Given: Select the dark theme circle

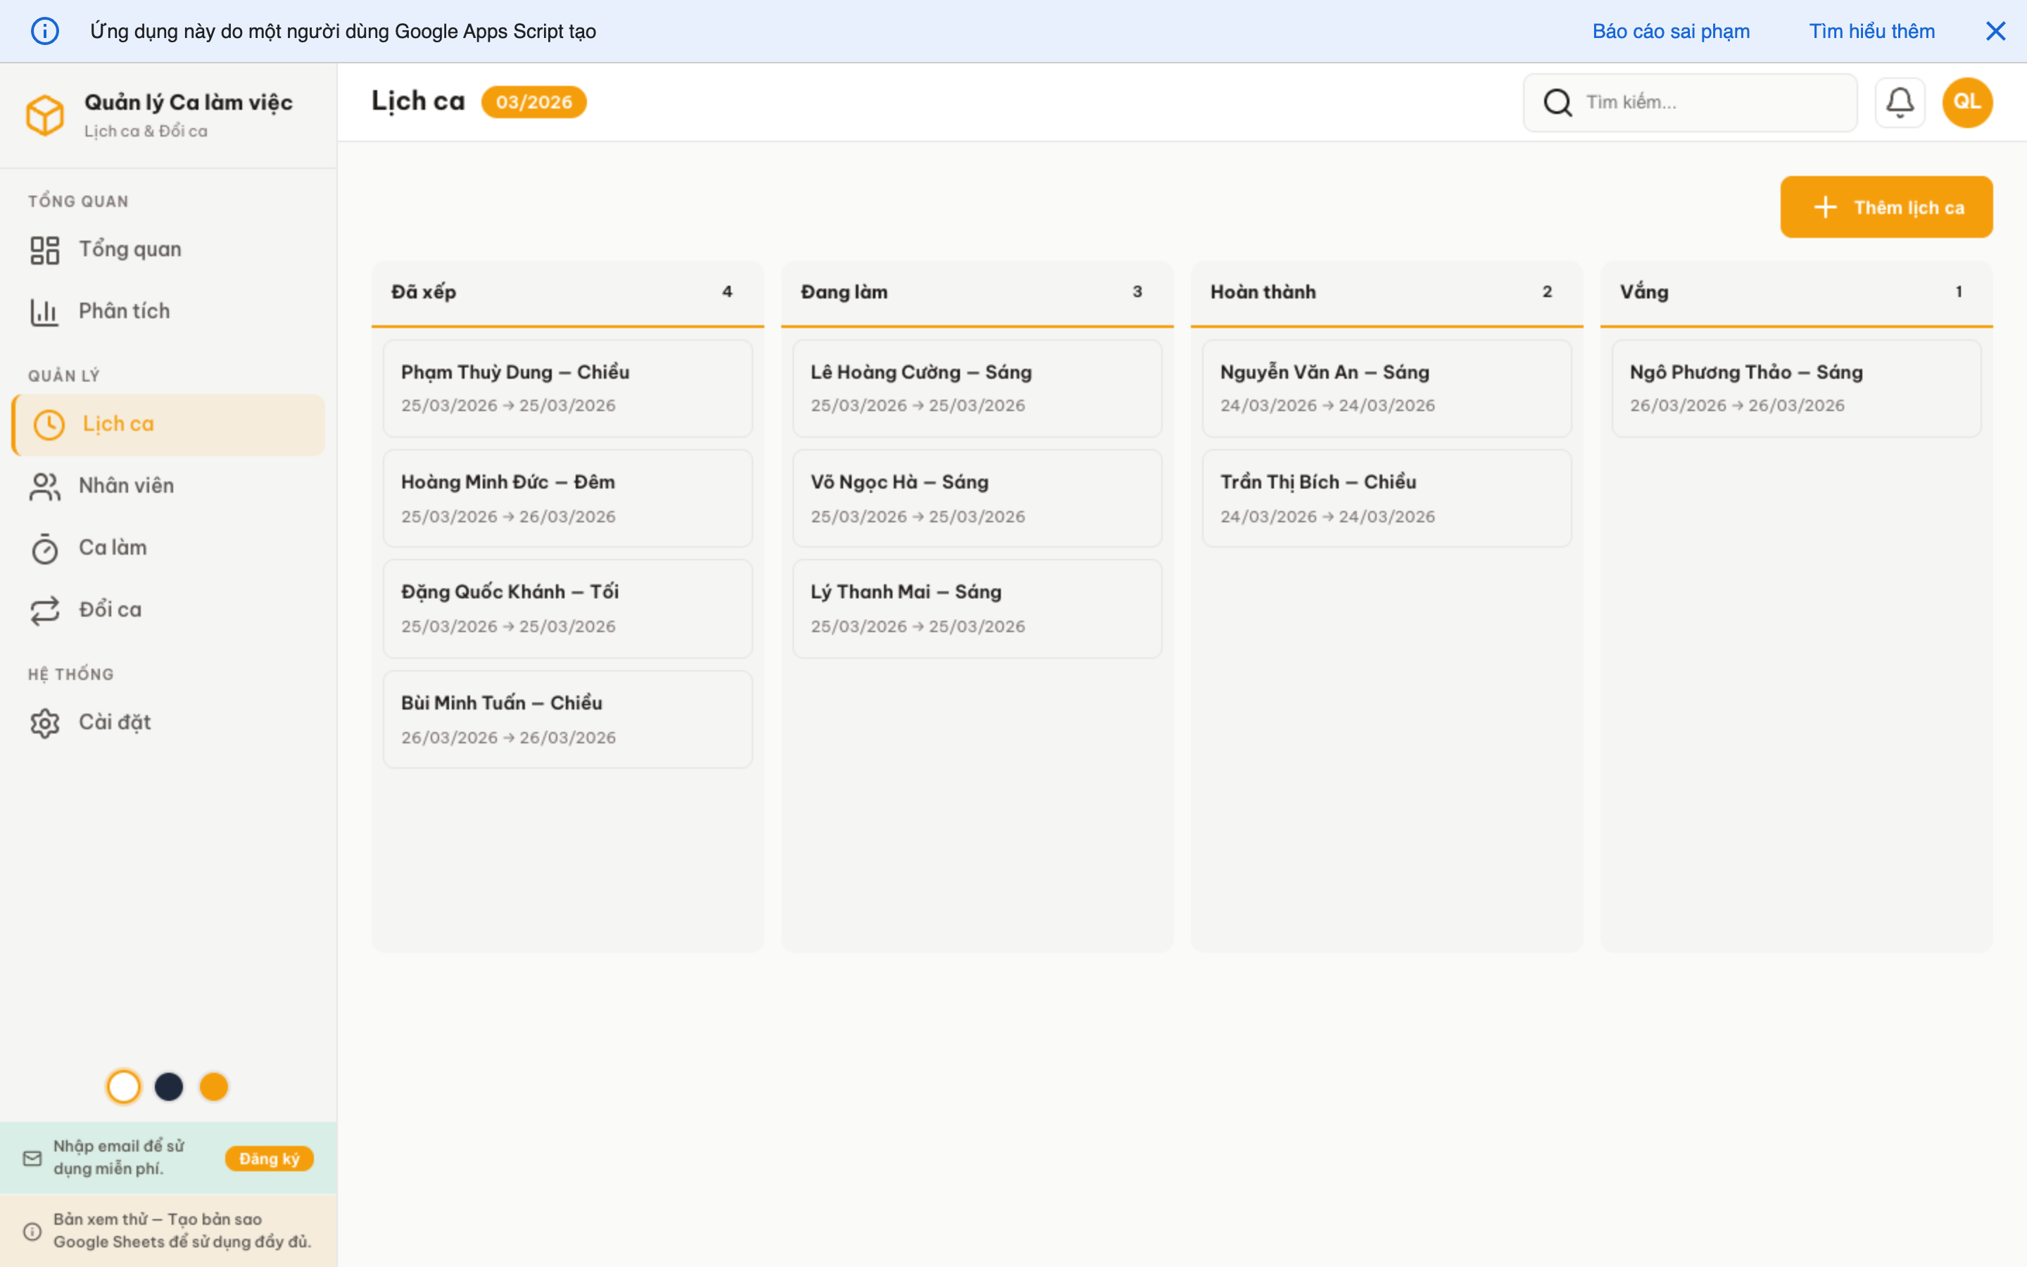Looking at the screenshot, I should 169,1086.
